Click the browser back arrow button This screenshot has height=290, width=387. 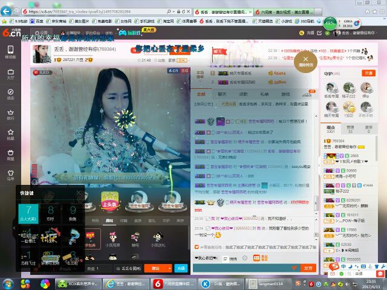[x=6, y=11]
